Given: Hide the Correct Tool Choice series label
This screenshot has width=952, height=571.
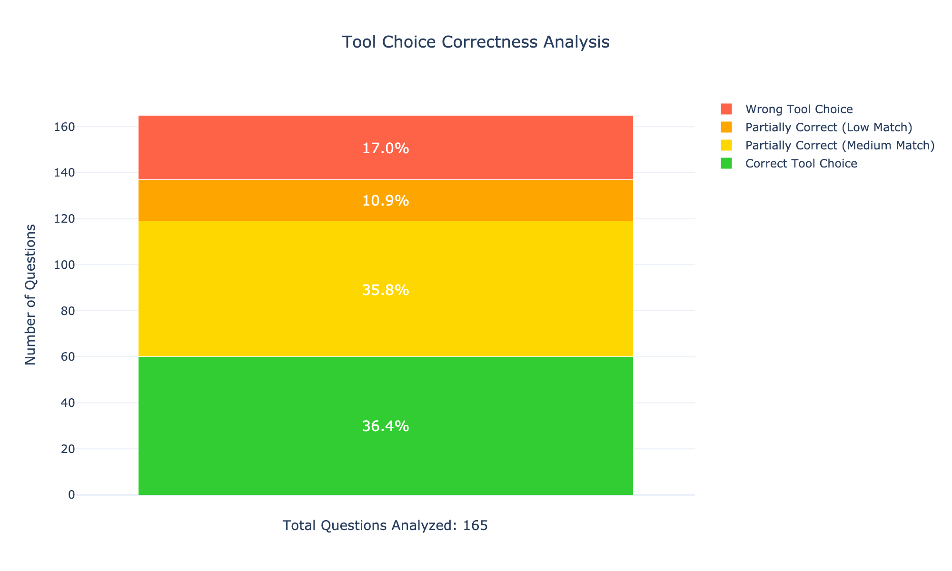Looking at the screenshot, I should click(801, 163).
